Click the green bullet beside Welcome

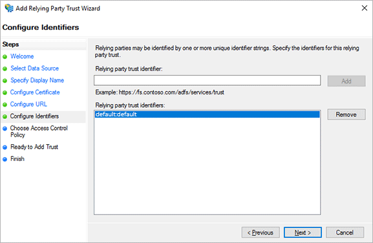(5, 57)
